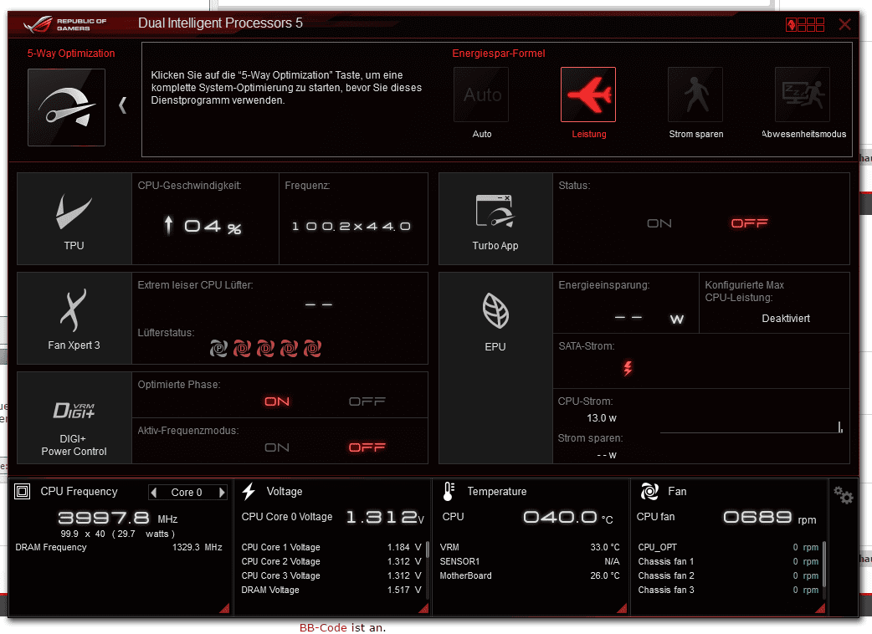Click the Chassis fan 2 row

728,575
